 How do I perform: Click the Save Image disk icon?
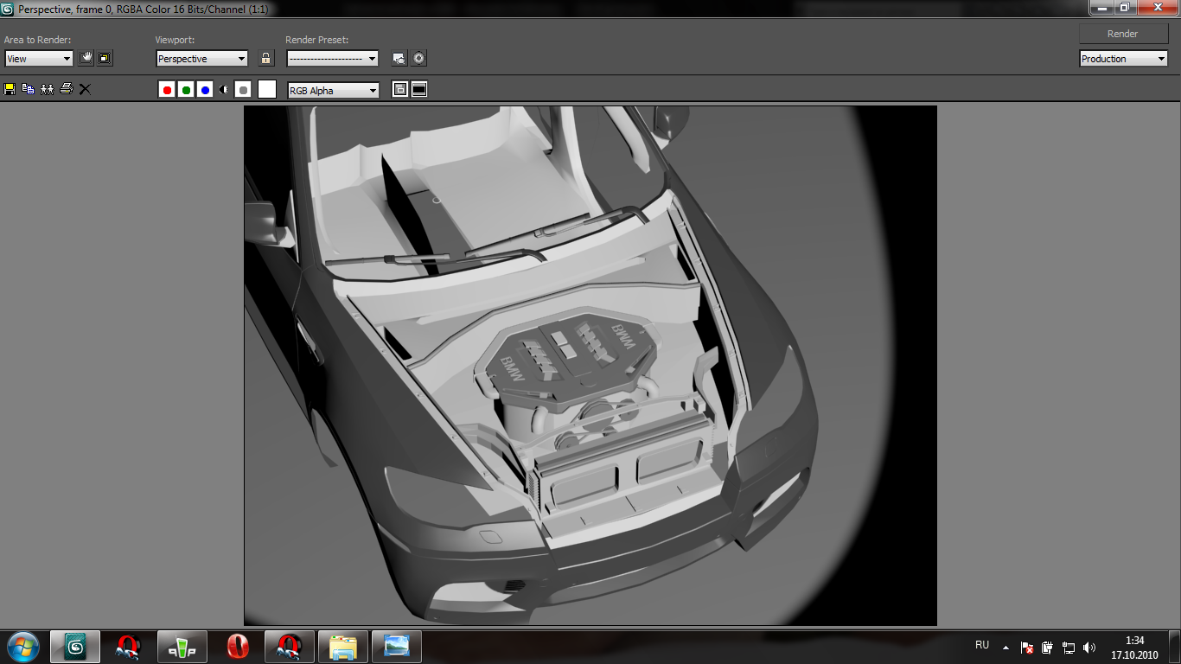[10, 89]
